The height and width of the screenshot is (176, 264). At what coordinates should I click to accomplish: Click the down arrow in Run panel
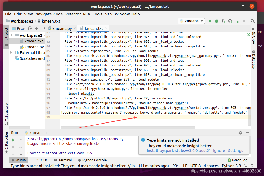point(21,147)
